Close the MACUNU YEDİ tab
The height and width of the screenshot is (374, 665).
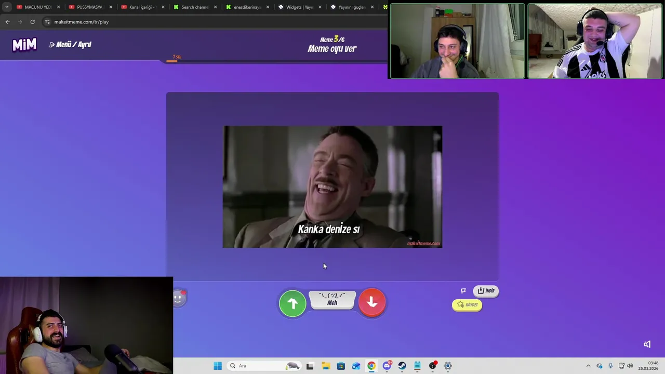58,7
